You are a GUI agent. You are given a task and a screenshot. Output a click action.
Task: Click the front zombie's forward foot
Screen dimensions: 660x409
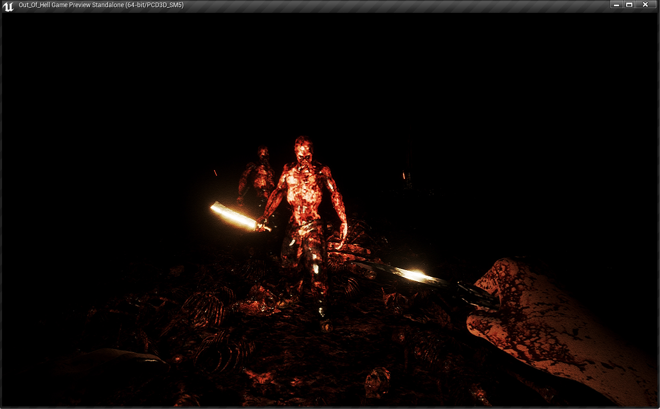[324, 323]
